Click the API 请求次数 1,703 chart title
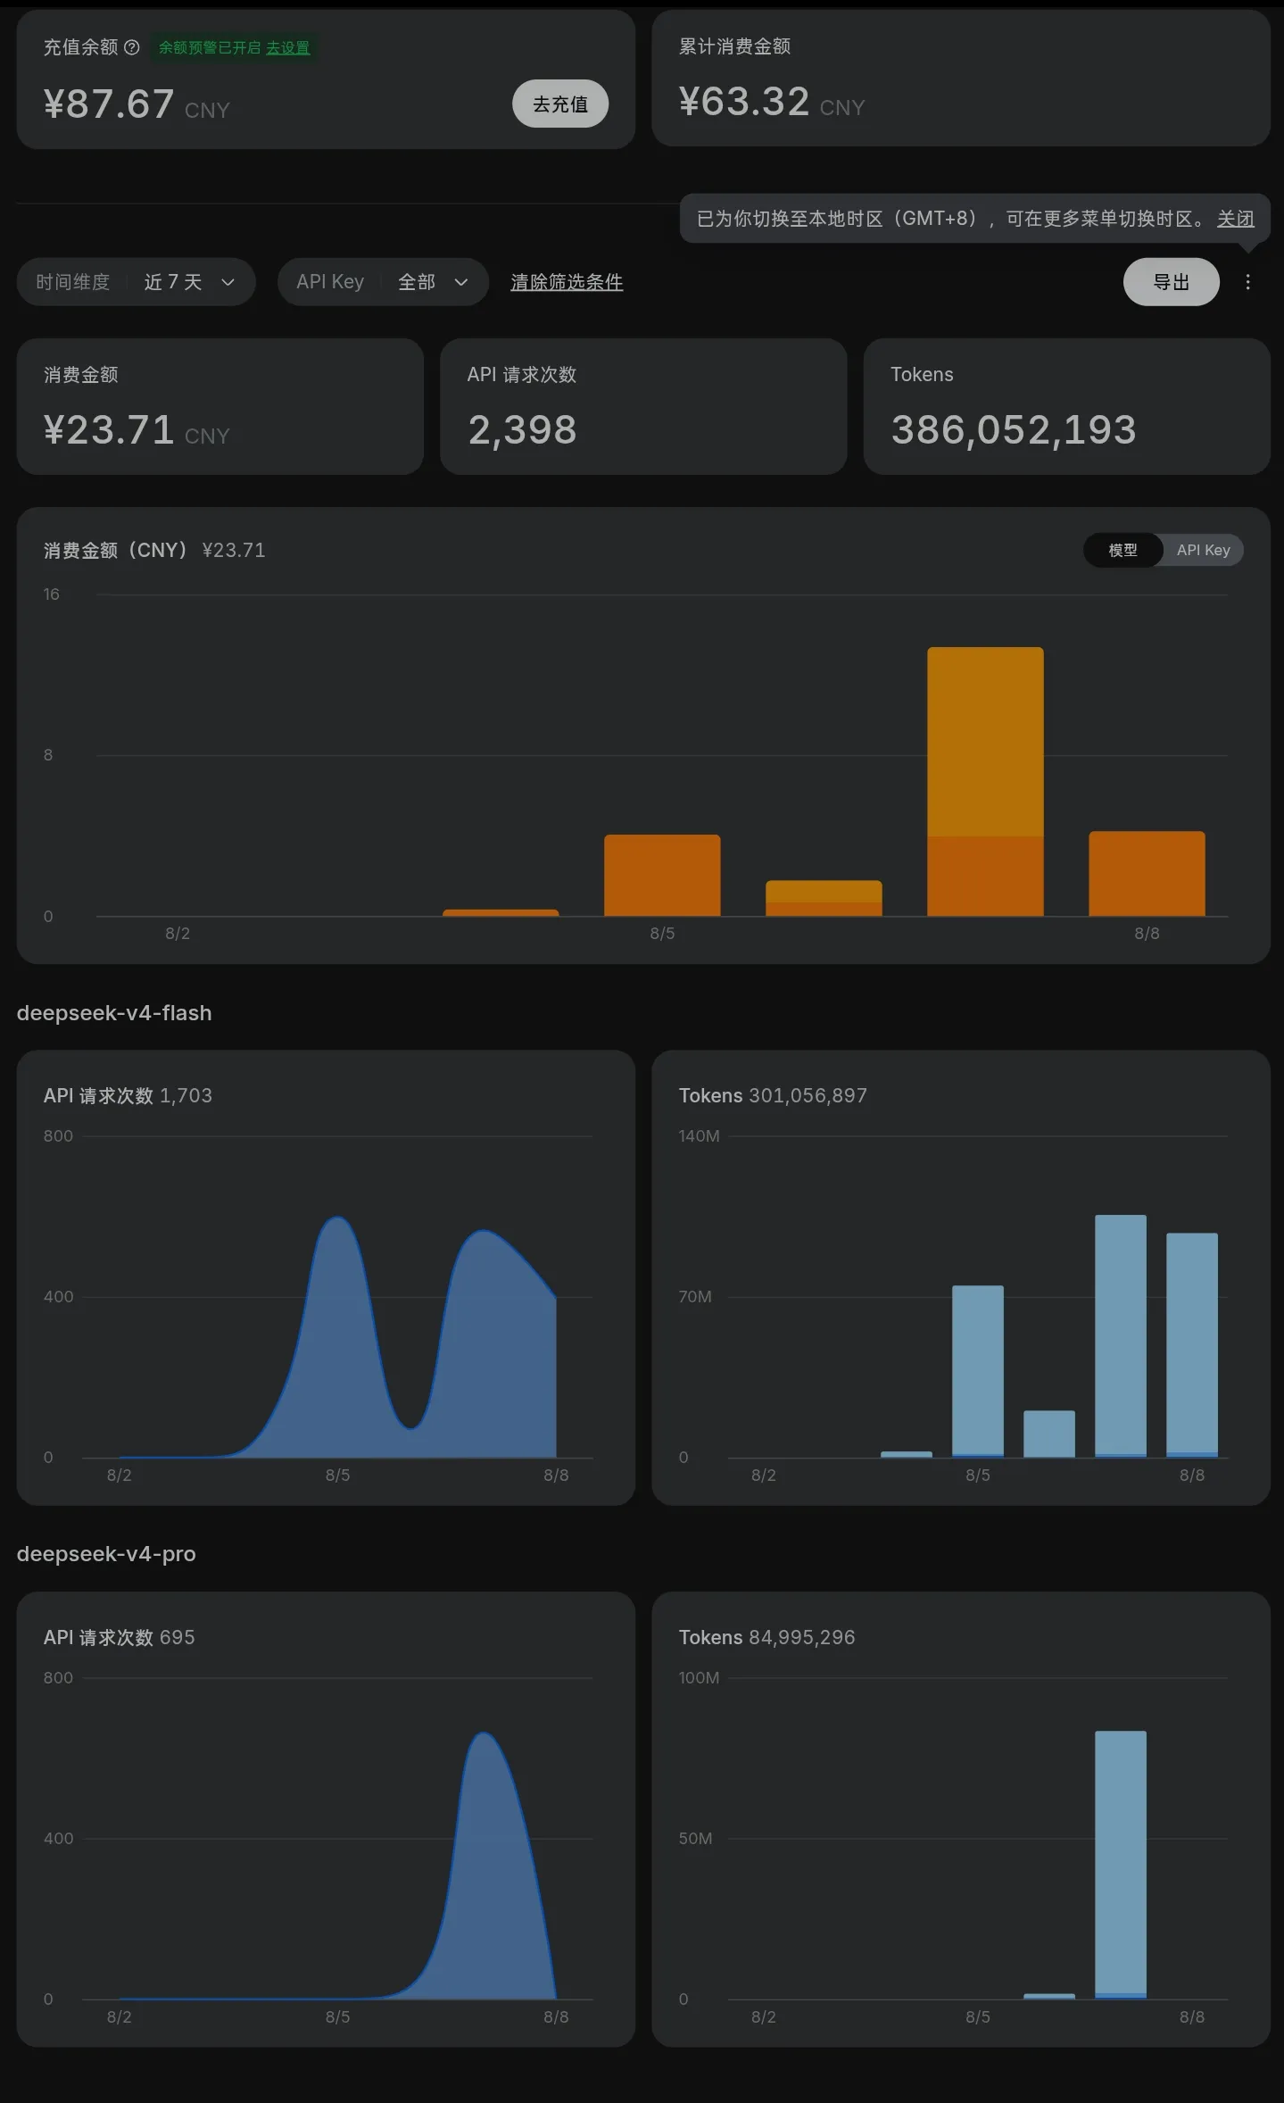Screen dimensions: 1284x2103 (128, 1095)
